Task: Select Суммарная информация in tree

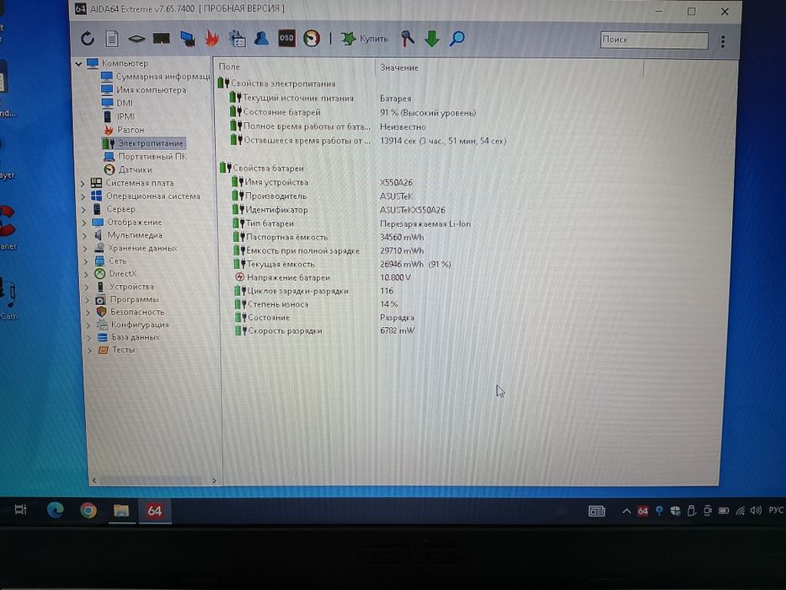Action: [x=155, y=77]
